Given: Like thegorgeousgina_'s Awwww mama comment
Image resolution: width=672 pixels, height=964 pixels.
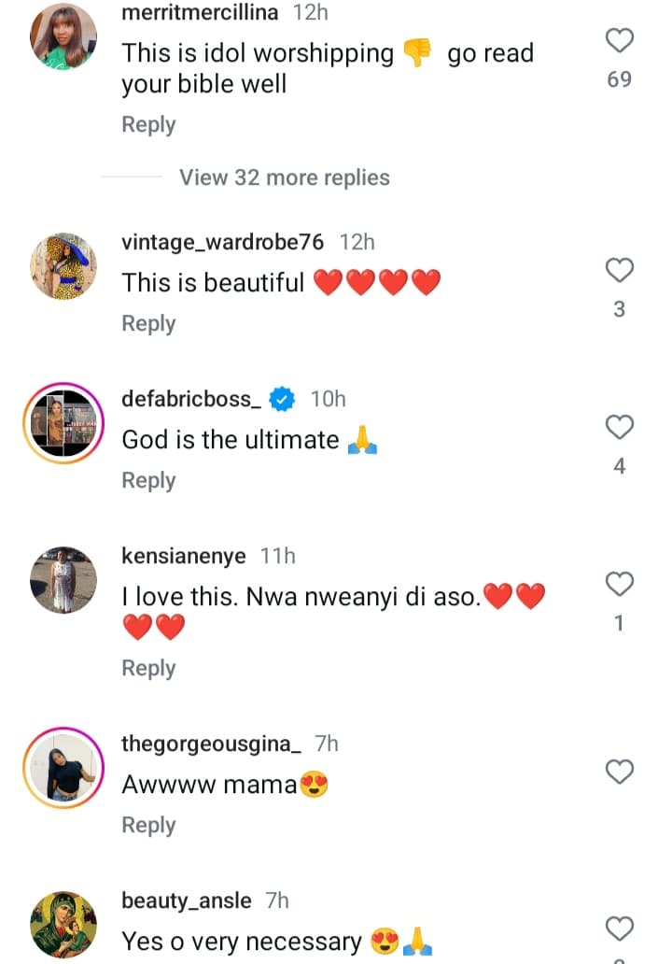Looking at the screenshot, I should pyautogui.click(x=620, y=772).
